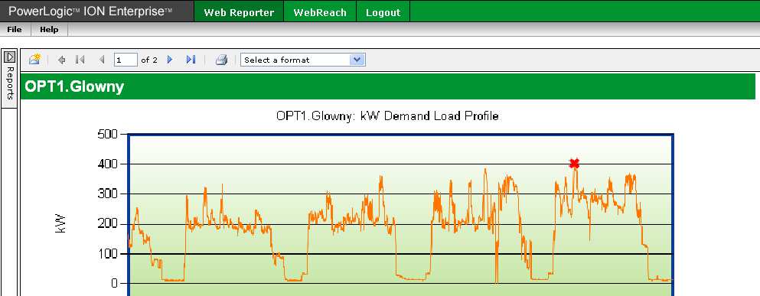
Task: Click the 100 y-axis value
Action: pyautogui.click(x=108, y=254)
